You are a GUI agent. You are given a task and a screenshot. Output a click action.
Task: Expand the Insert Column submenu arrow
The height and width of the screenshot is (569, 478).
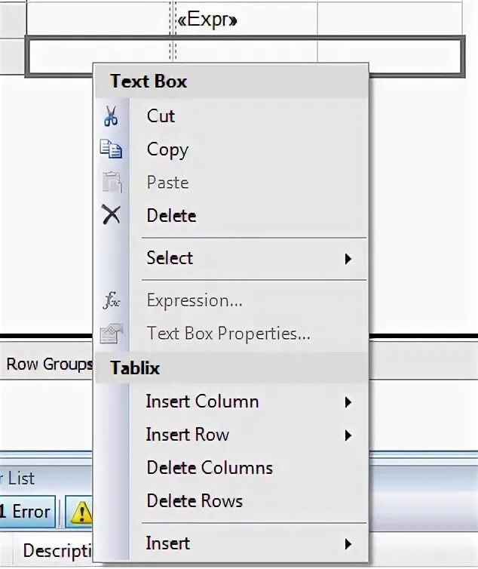point(348,401)
